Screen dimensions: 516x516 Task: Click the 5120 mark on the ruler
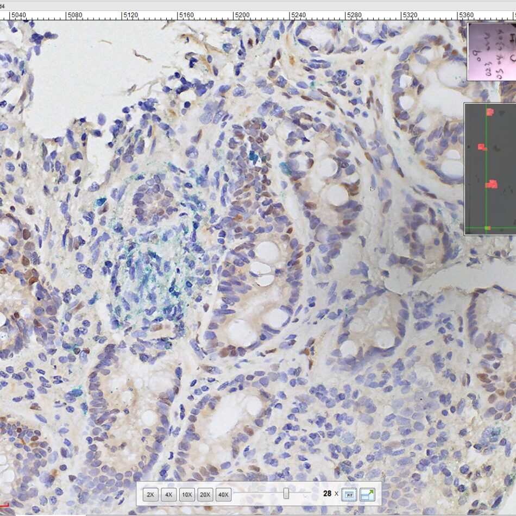pyautogui.click(x=131, y=16)
